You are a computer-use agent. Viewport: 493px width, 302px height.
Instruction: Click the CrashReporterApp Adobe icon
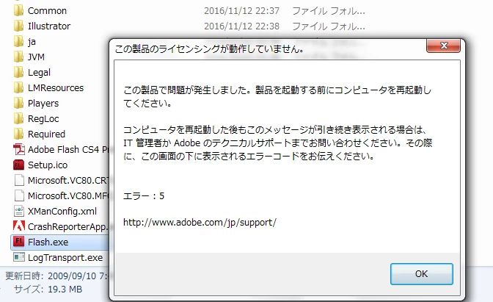18,226
